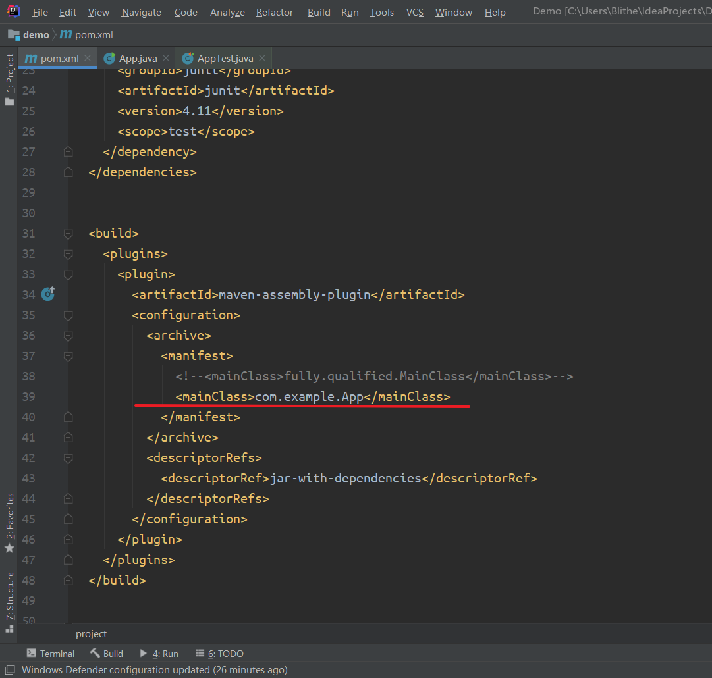This screenshot has height=678, width=712.
Task: Close the AppTest.java tab
Action: (x=262, y=58)
